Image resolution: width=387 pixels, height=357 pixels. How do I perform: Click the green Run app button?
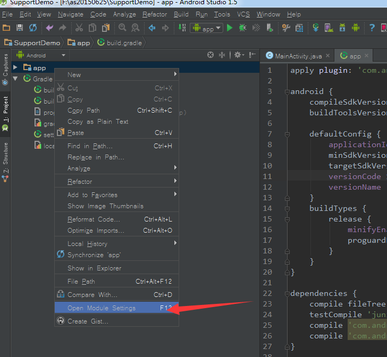(x=230, y=28)
